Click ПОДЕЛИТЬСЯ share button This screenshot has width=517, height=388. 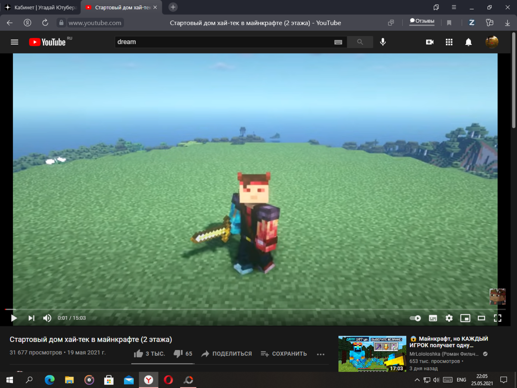pos(227,354)
